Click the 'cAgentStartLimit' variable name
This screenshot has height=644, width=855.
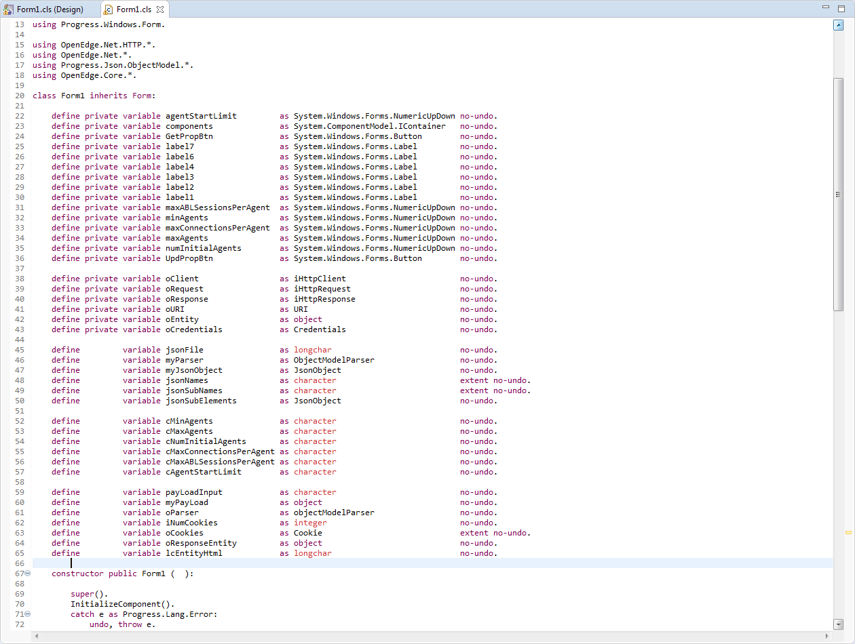[204, 472]
